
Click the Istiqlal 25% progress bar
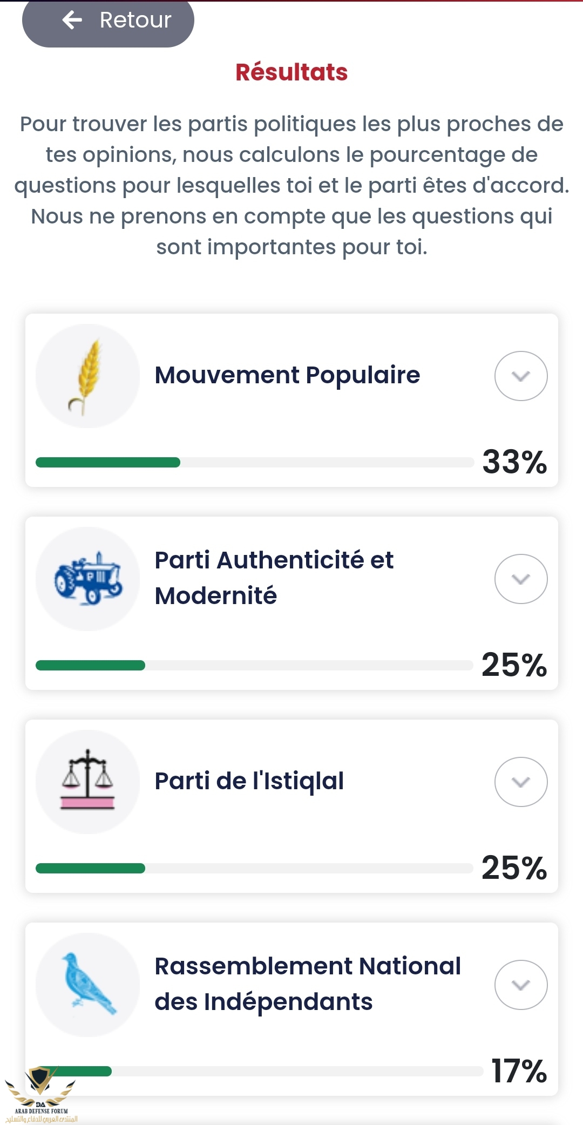254,868
